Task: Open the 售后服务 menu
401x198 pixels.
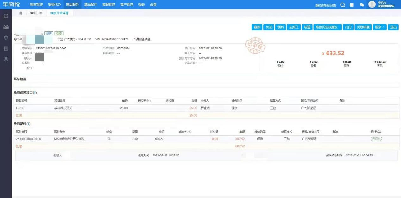Action: pos(72,4)
